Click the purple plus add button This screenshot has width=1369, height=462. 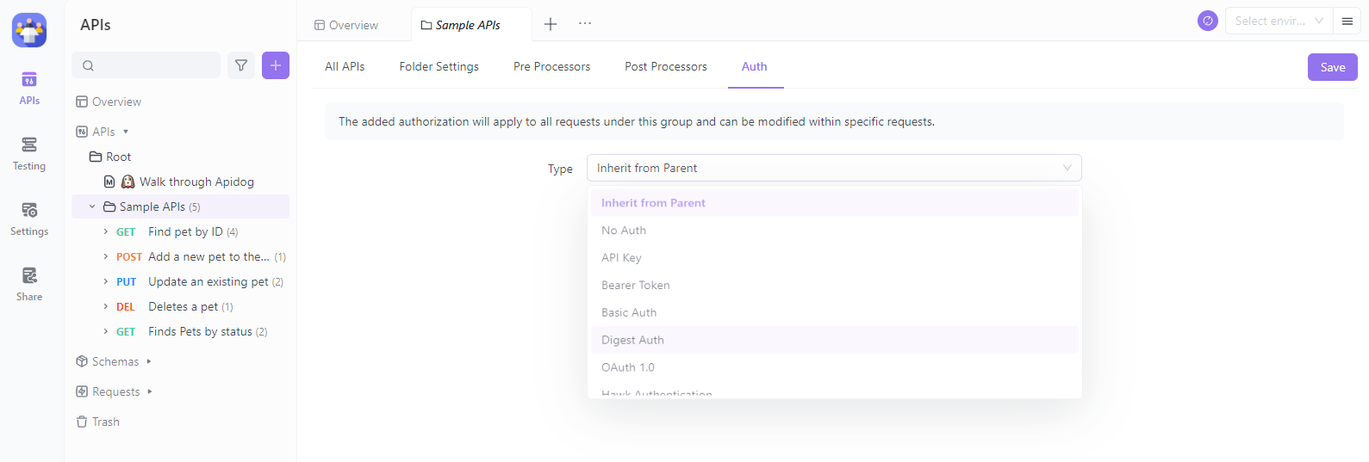click(x=276, y=65)
